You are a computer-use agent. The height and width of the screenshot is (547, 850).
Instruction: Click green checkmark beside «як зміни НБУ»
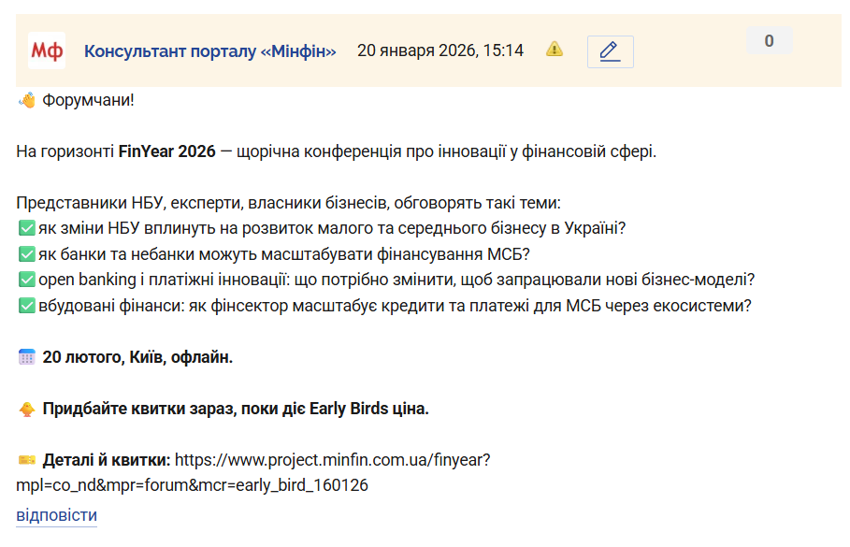(26, 228)
